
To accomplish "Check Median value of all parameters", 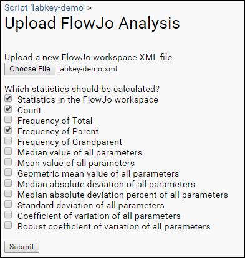I will [8, 152].
